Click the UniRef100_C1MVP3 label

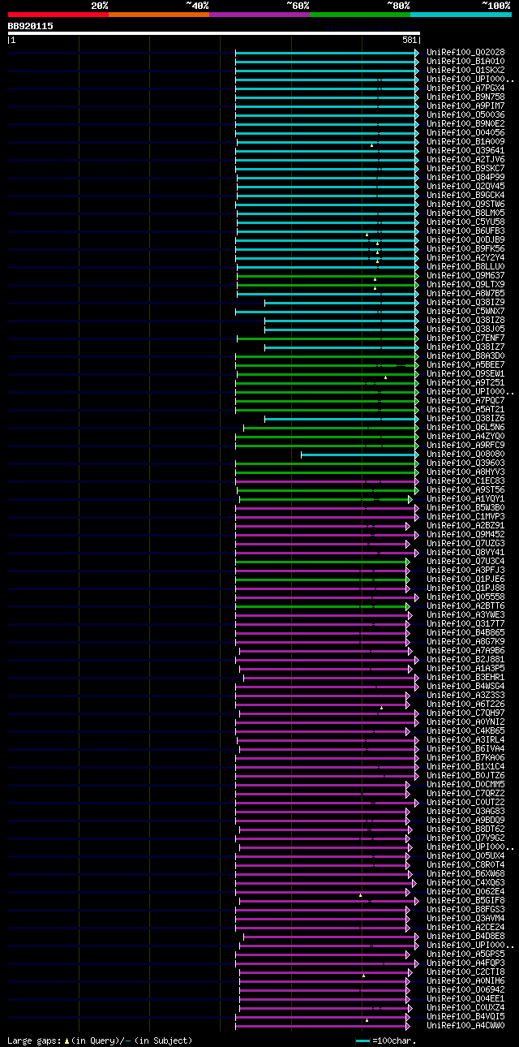coord(465,516)
